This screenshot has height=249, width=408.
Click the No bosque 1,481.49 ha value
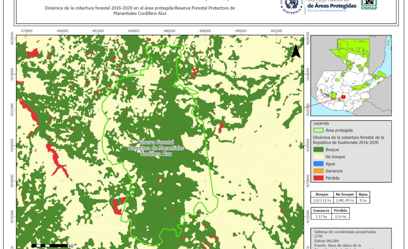pos(345,200)
